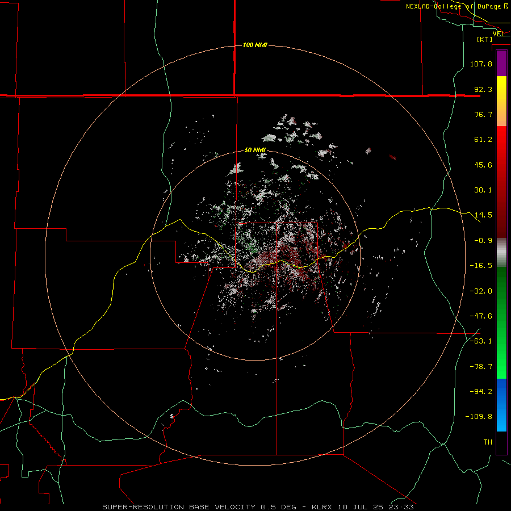Click the 107.8 velocity scale value
This screenshot has height=511, width=511.
click(481, 64)
